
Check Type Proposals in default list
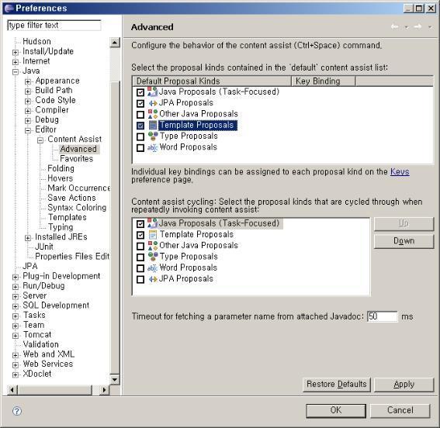tap(140, 136)
